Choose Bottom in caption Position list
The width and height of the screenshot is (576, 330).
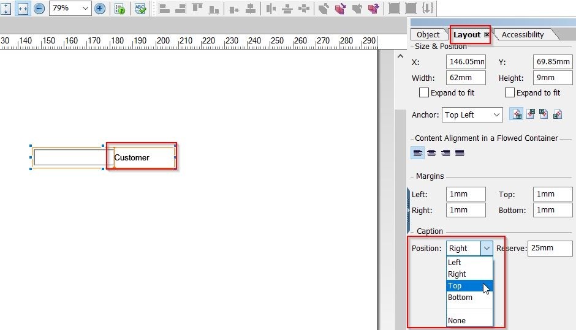[469, 298]
